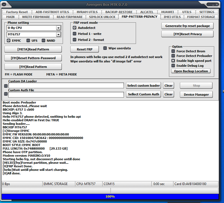Enable the Wipe userdata checkbox
This screenshot has width=224, height=203.
coord(105,48)
